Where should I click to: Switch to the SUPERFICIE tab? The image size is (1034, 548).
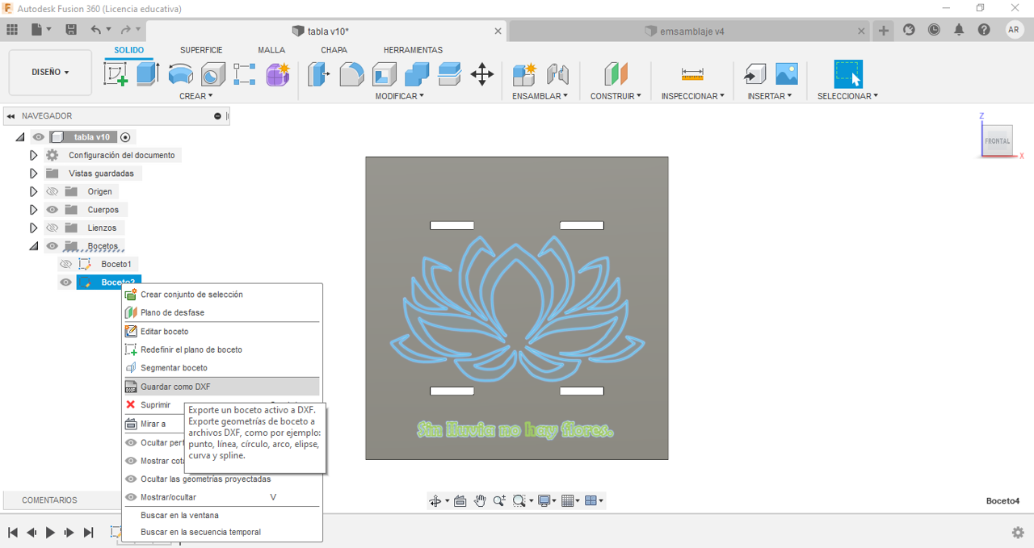(x=201, y=50)
